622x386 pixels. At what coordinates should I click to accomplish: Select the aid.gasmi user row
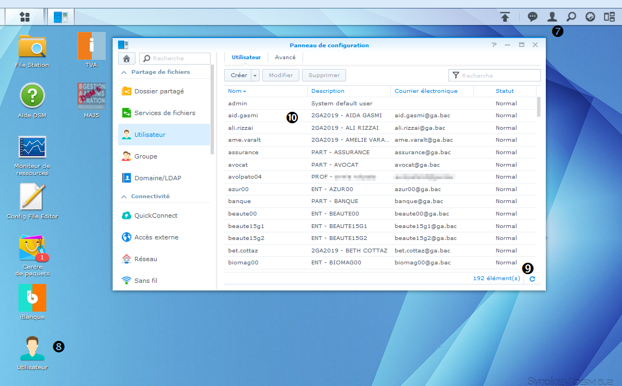pyautogui.click(x=380, y=116)
